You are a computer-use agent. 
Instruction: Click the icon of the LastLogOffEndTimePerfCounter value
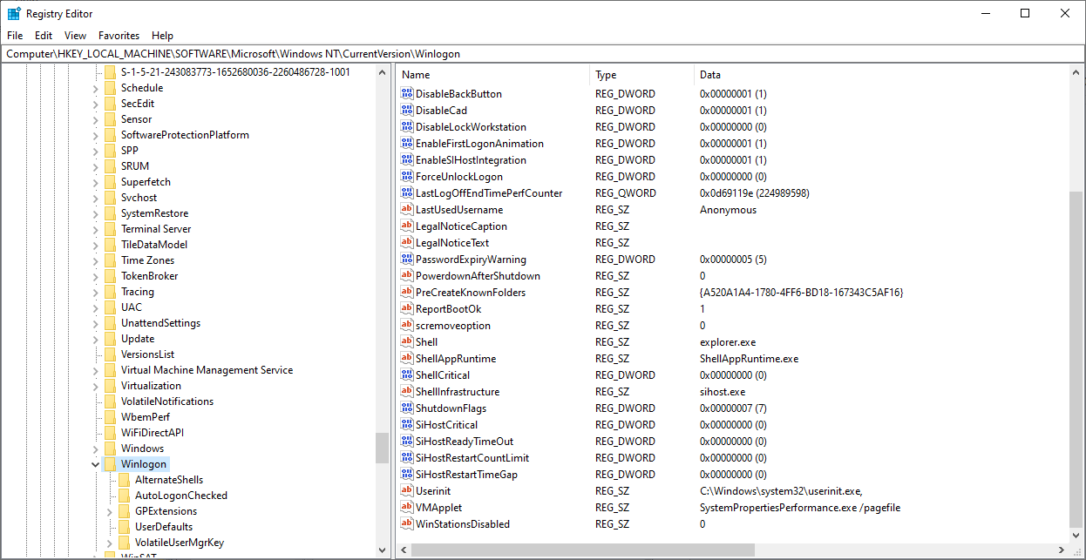(x=406, y=193)
